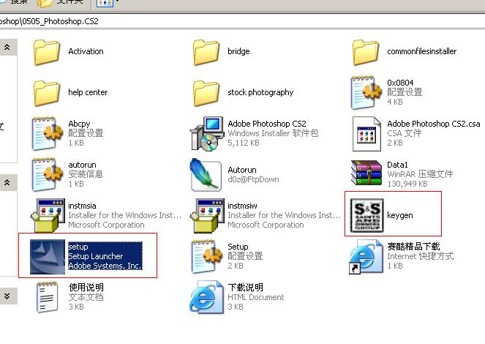
Task: Select the Adobe Photoshop CS2 Windows Installer package
Action: 207,133
